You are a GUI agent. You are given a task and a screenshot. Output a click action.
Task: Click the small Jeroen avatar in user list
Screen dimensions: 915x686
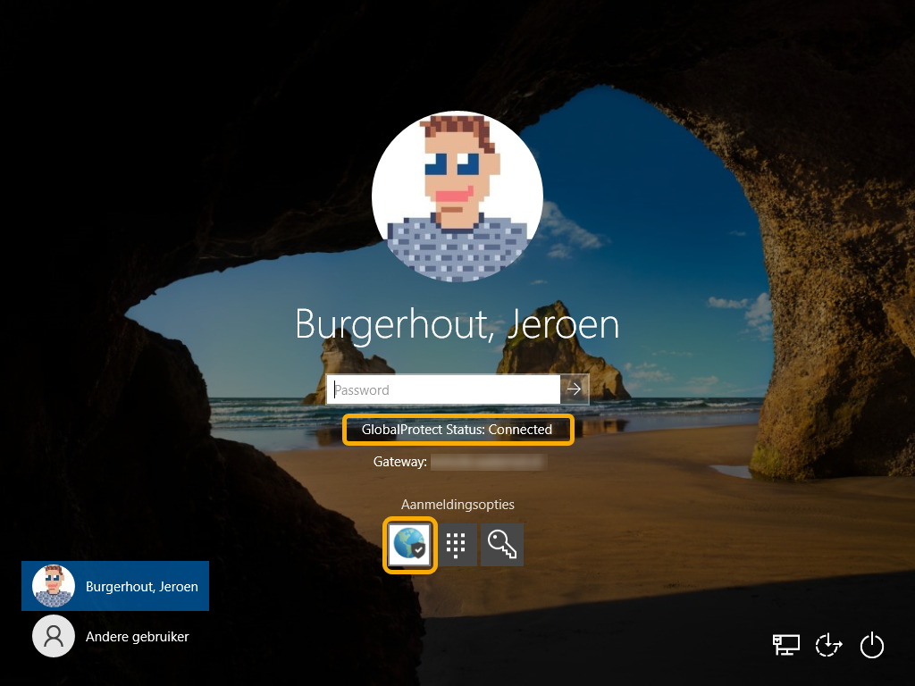pos(54,586)
